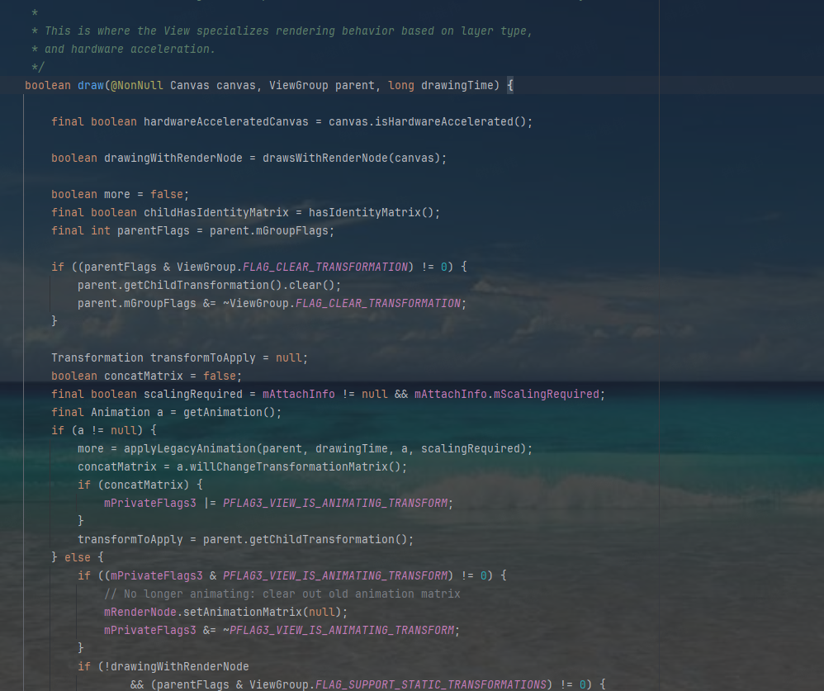Click transformToApply in the getChildTransformation assignment
This screenshot has height=691, width=824.
click(130, 540)
